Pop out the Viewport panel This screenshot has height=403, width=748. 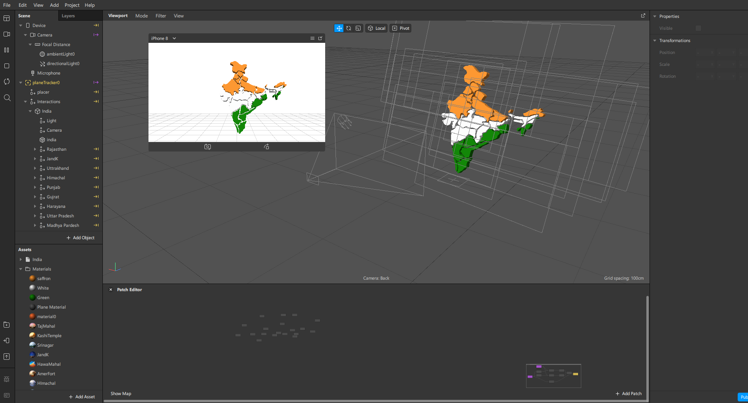click(x=643, y=15)
